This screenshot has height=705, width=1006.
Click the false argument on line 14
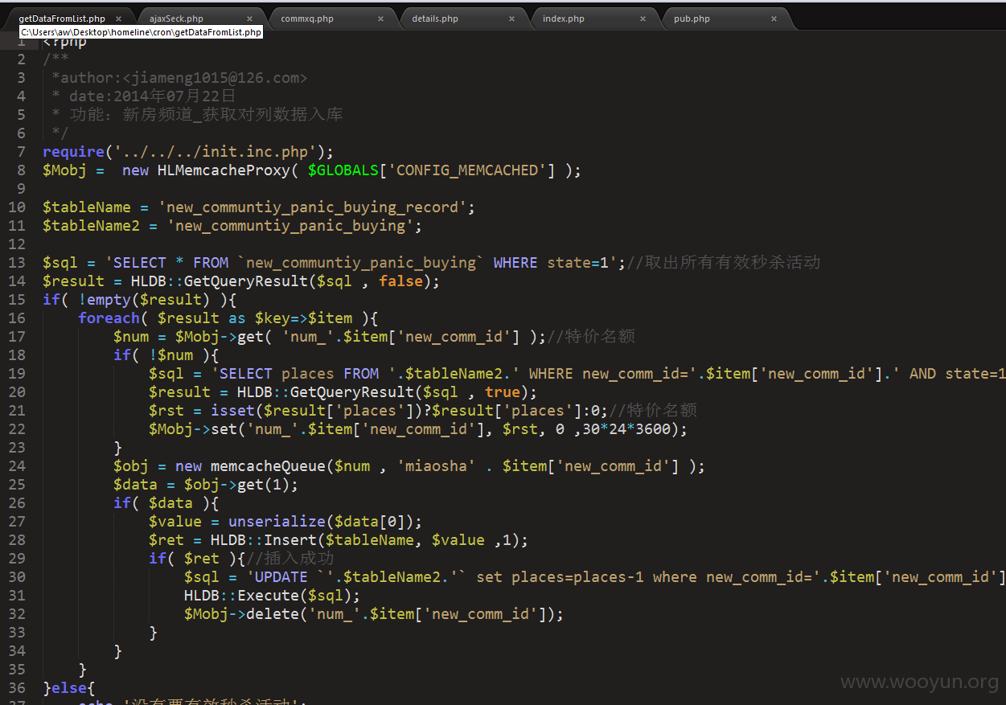tap(400, 281)
